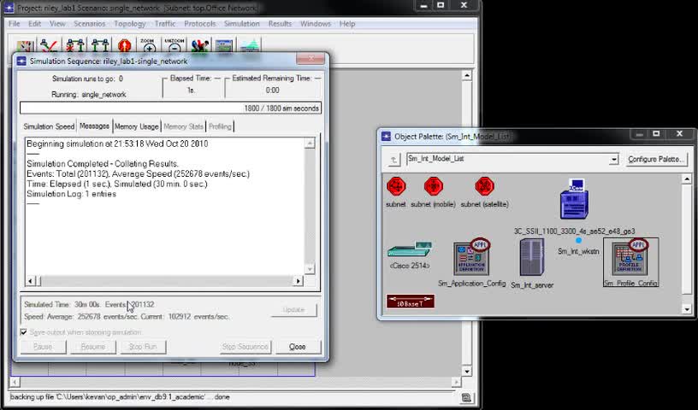Viewport: 698px width, 410px height.
Task: Click the view results toolbar icon
Action: [x=224, y=45]
